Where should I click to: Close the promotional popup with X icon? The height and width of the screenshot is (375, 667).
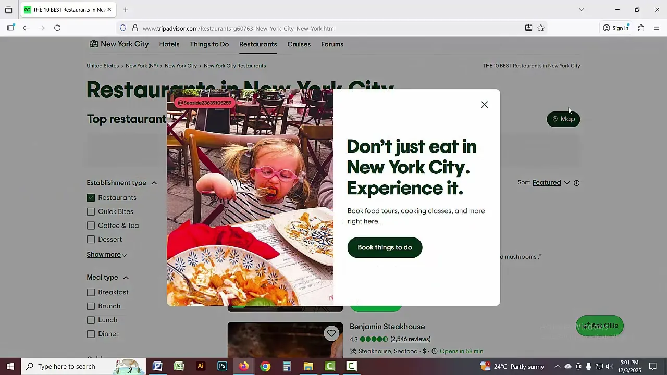click(485, 105)
